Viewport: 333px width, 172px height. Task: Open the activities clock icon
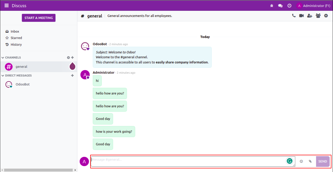point(289,6)
